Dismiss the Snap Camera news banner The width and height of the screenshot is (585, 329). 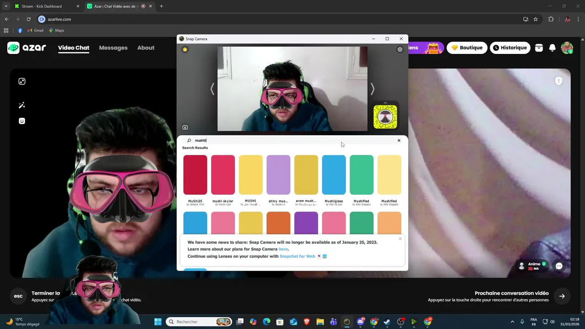(x=400, y=239)
